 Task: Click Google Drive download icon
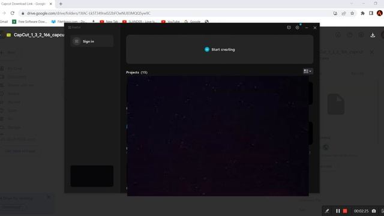(x=373, y=35)
